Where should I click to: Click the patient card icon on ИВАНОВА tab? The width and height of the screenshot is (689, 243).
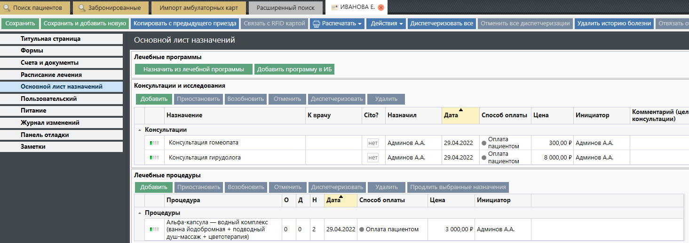pyautogui.click(x=334, y=8)
